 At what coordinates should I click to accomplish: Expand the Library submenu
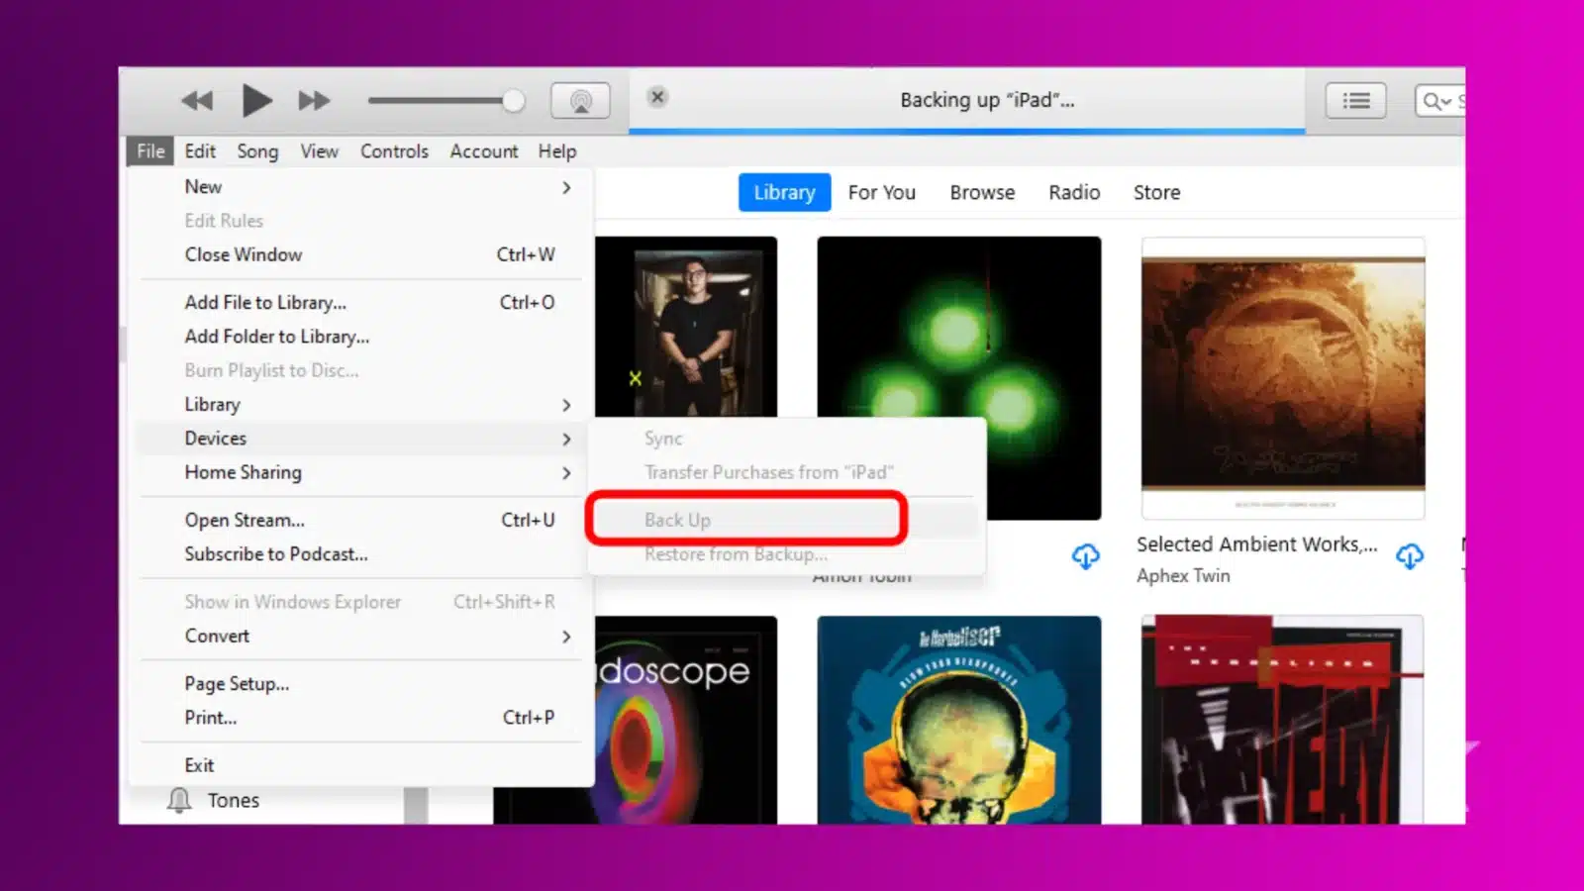click(362, 405)
